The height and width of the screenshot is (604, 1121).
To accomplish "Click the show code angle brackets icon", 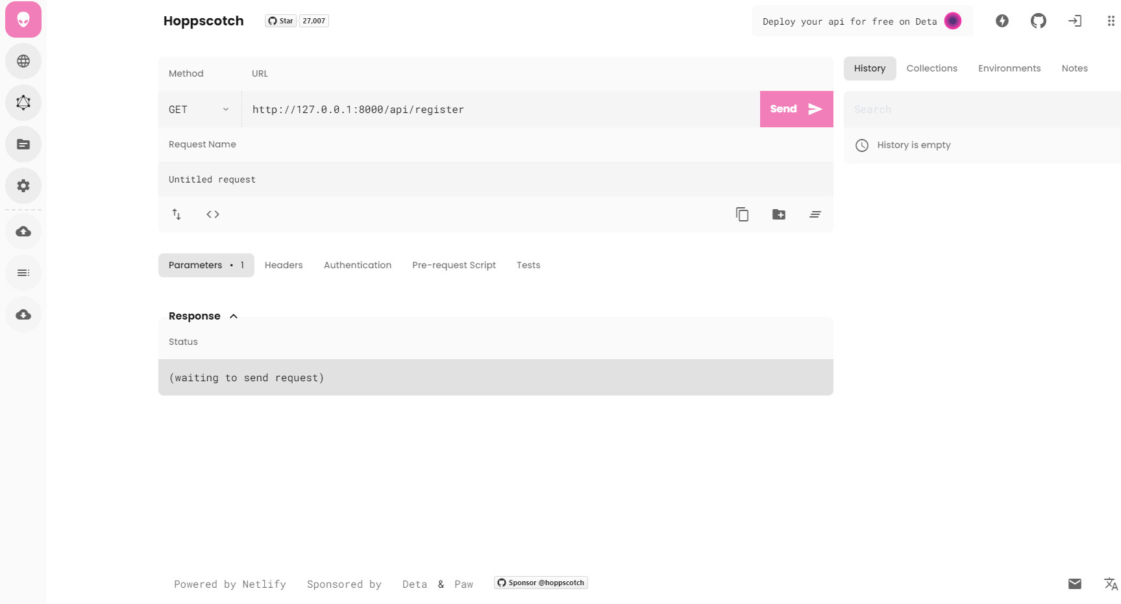I will 213,214.
